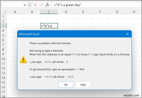Select column H header

[134, 12]
